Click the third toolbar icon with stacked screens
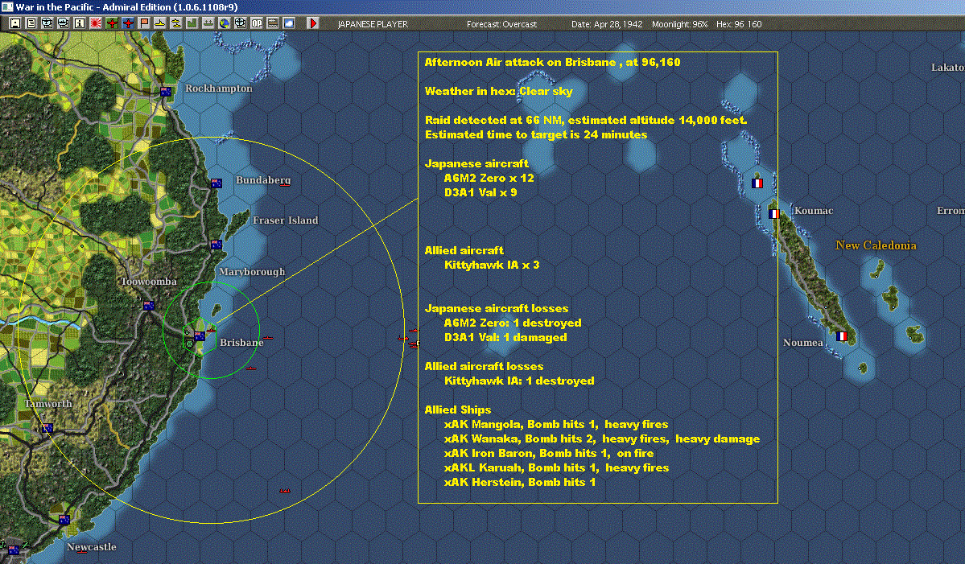The width and height of the screenshot is (965, 564). click(47, 23)
